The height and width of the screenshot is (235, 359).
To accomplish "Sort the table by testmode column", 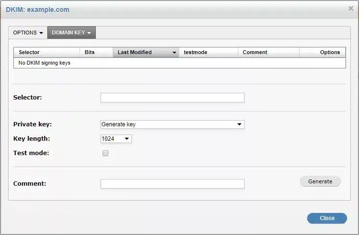I will coord(196,52).
